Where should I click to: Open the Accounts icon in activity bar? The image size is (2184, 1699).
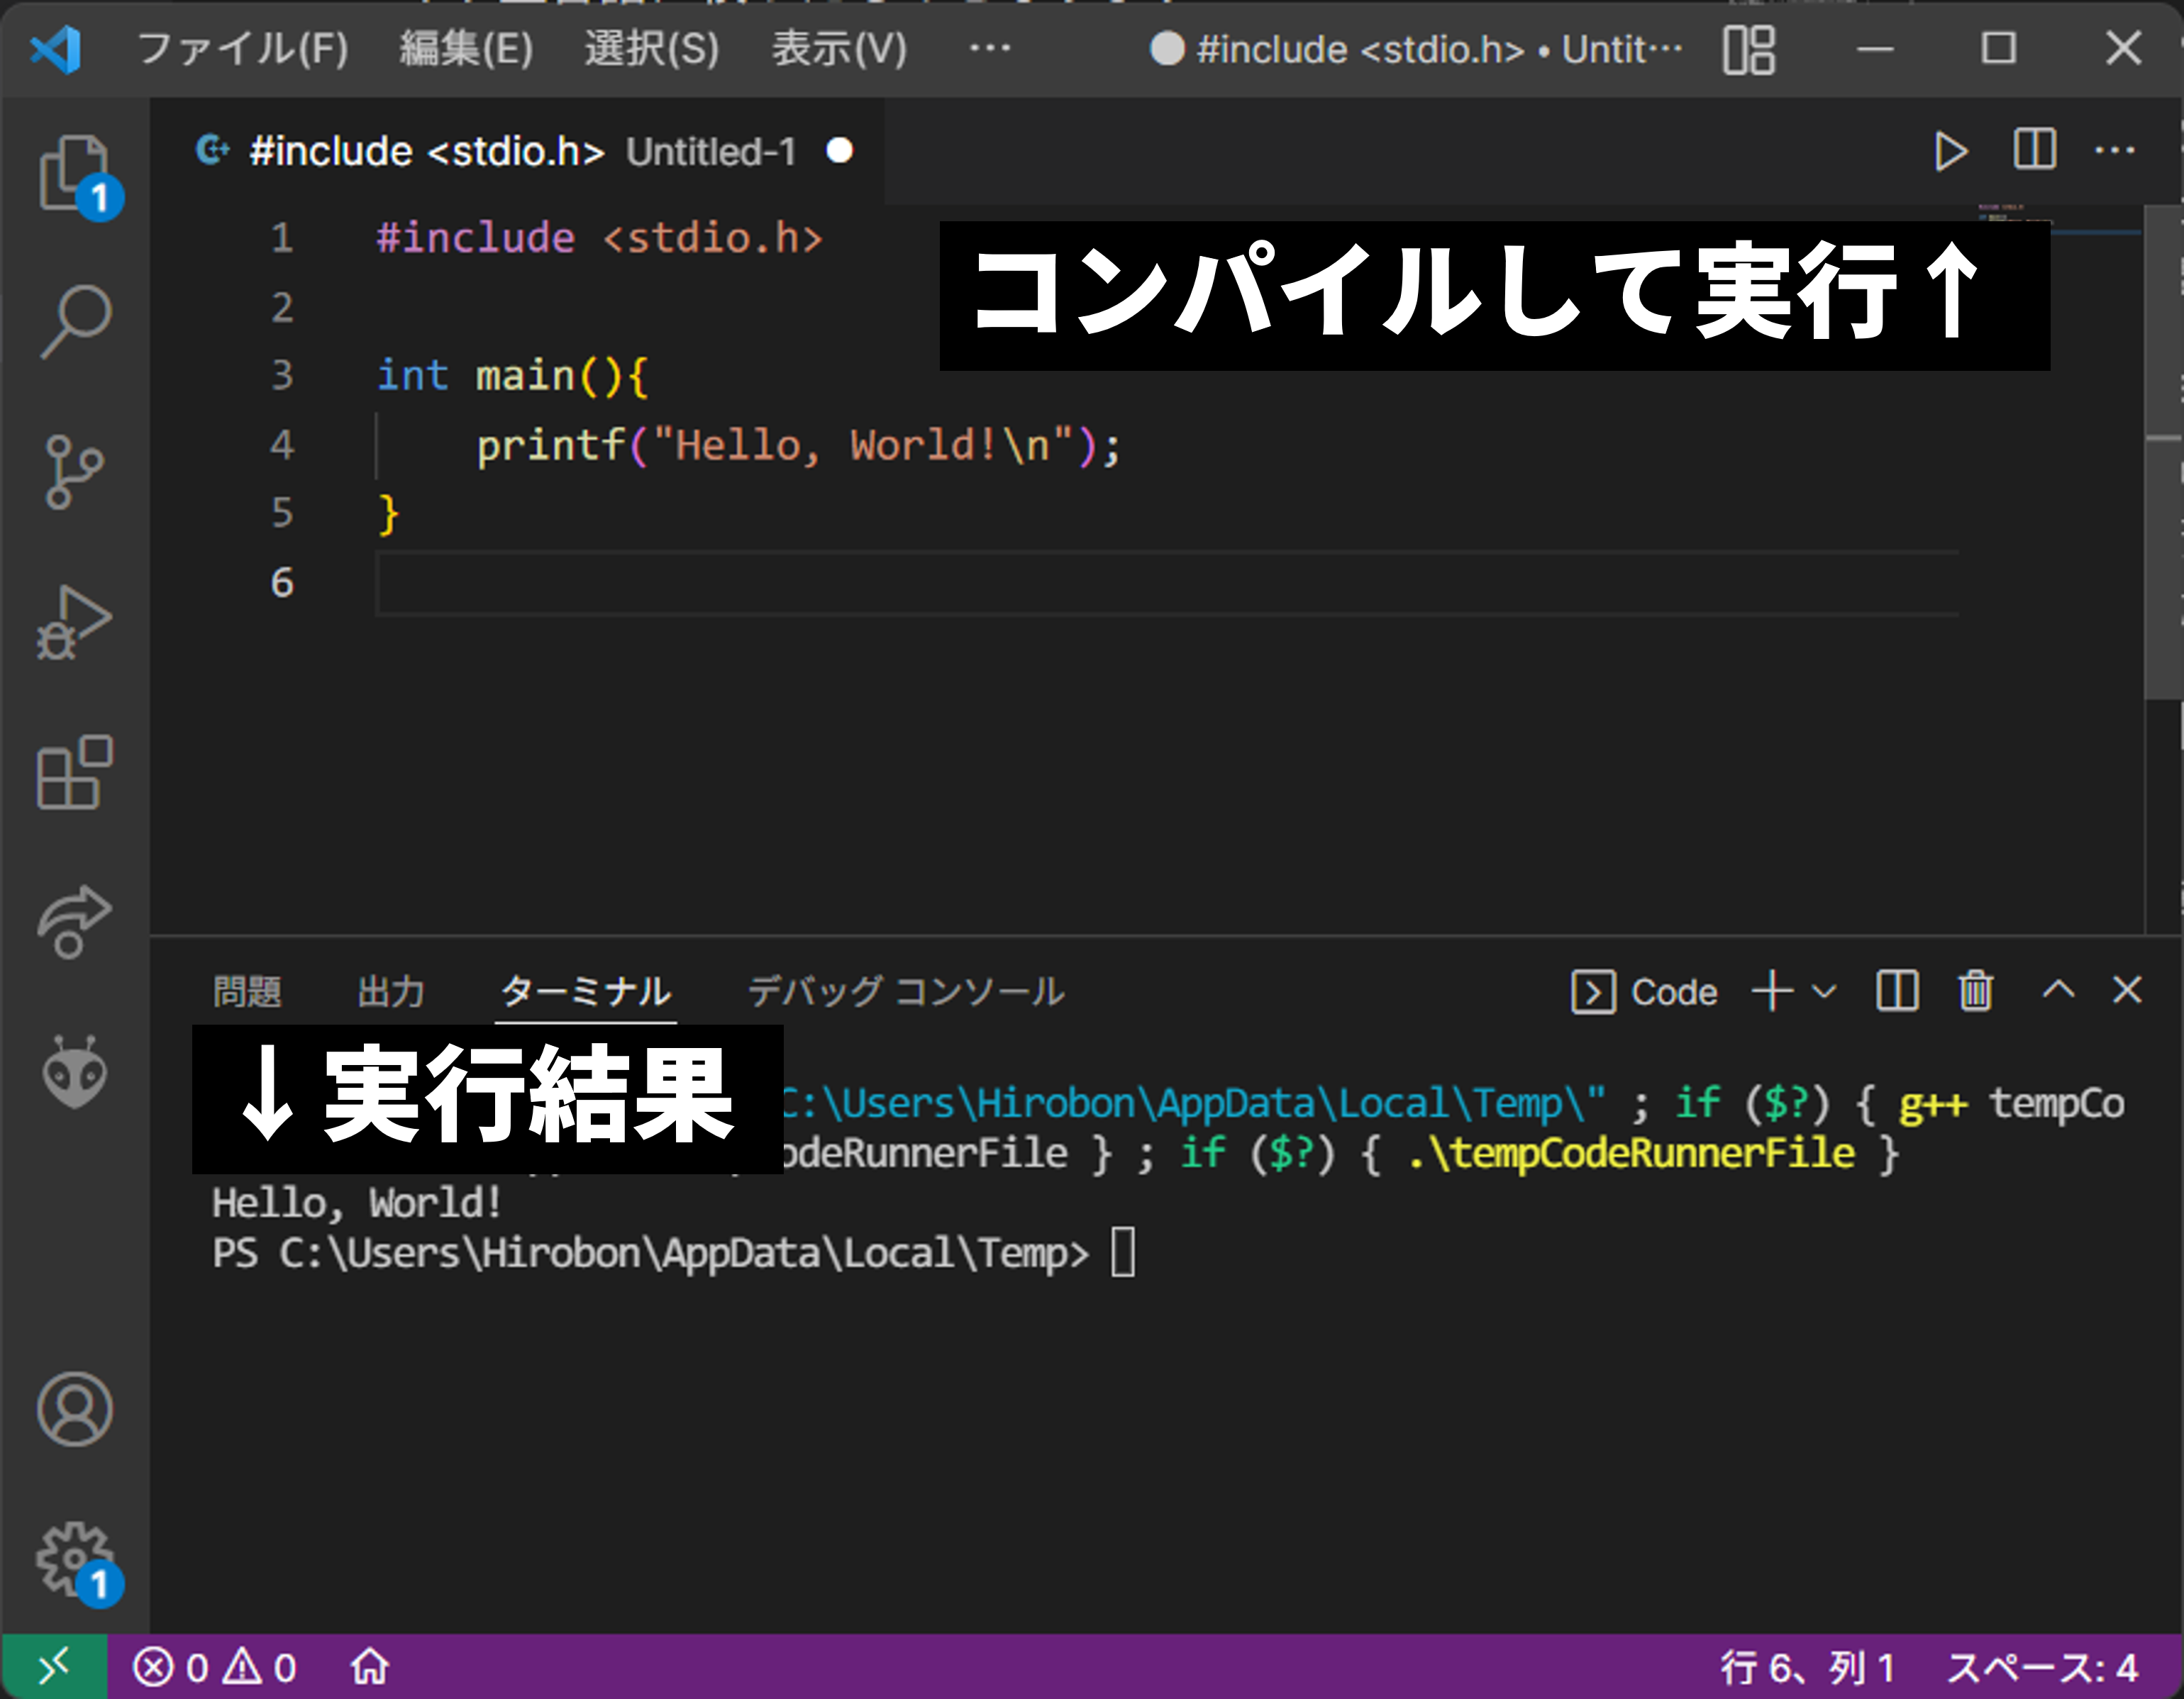tap(75, 1409)
